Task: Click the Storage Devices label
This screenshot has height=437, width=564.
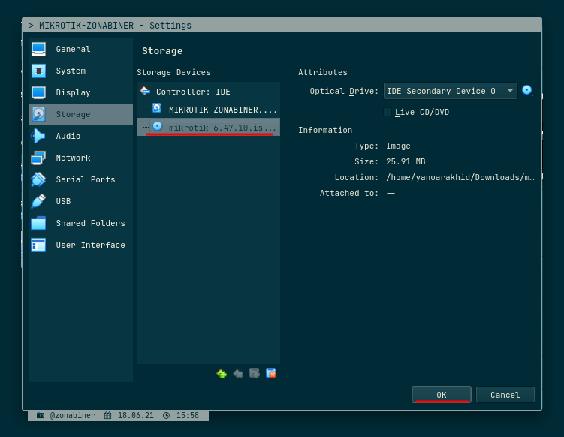Action: coord(173,72)
